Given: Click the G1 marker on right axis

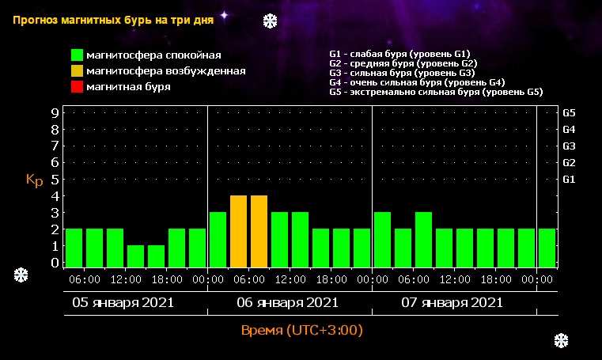Looking at the screenshot, I should (x=569, y=179).
